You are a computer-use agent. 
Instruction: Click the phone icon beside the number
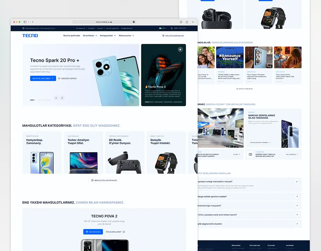(171, 28)
